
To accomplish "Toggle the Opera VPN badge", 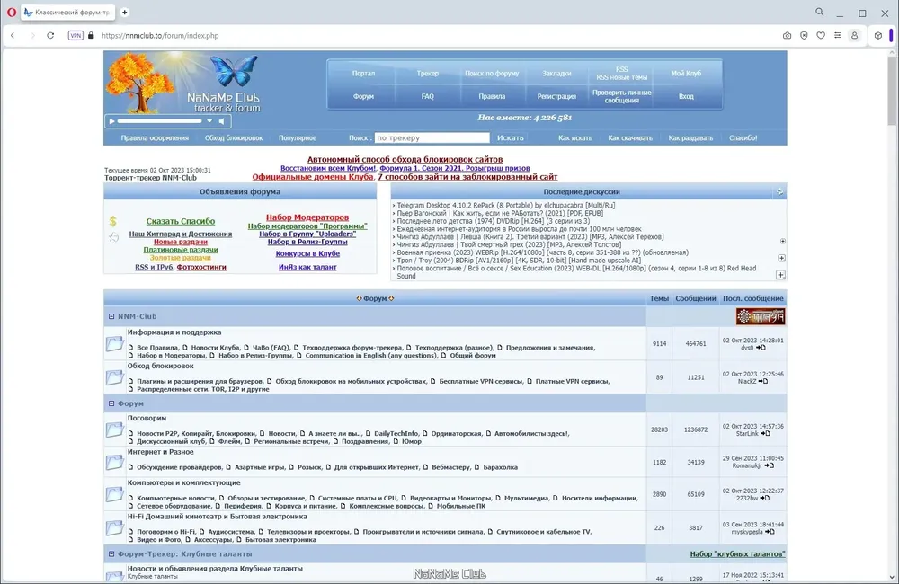I will [76, 36].
